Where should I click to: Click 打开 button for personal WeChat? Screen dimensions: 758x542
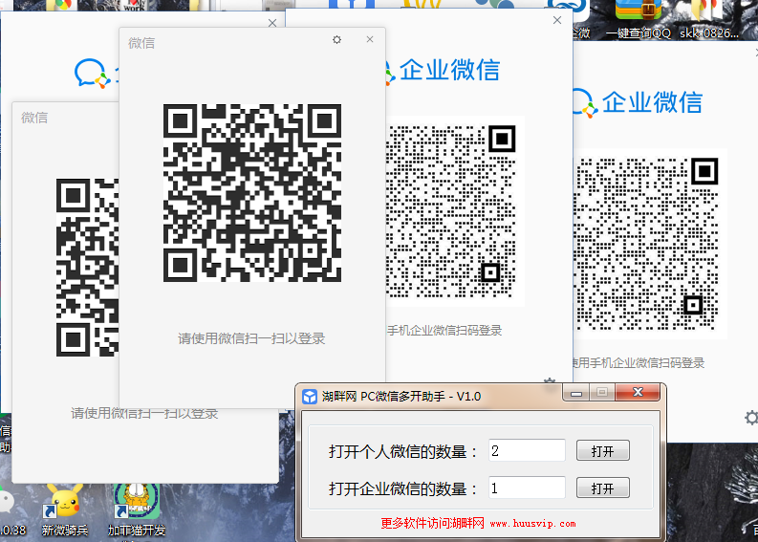(x=603, y=450)
